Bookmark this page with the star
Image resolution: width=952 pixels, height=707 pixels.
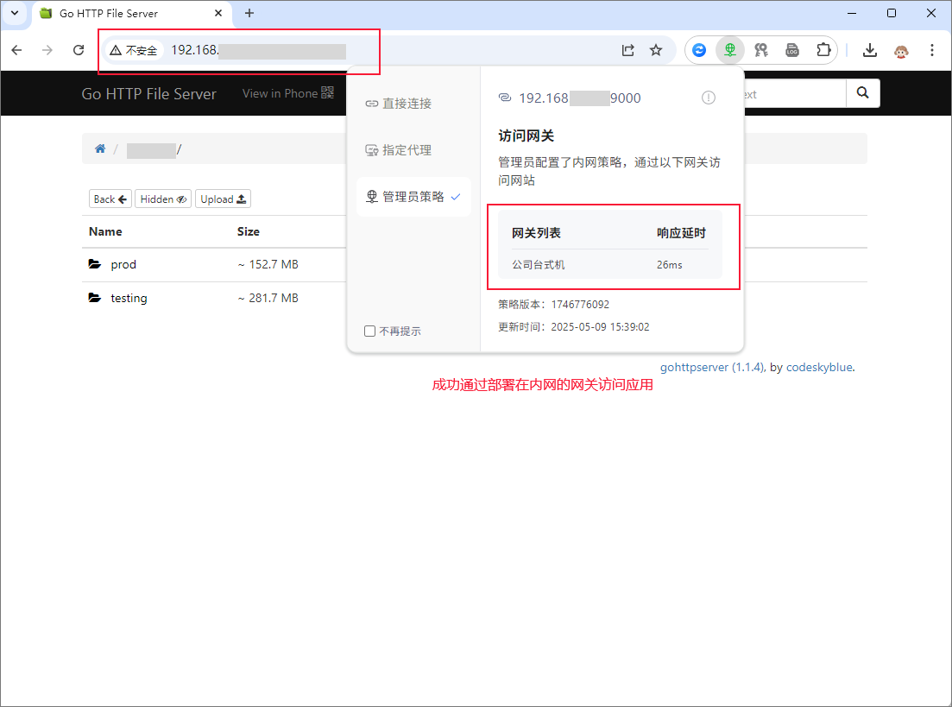pyautogui.click(x=656, y=50)
